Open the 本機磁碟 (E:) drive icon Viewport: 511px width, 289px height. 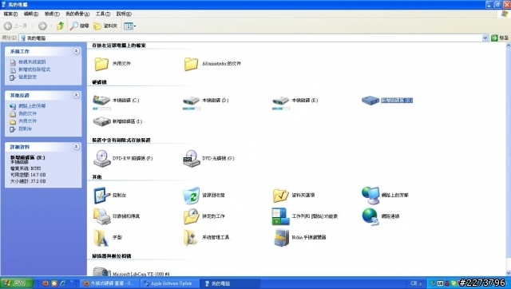pos(281,101)
